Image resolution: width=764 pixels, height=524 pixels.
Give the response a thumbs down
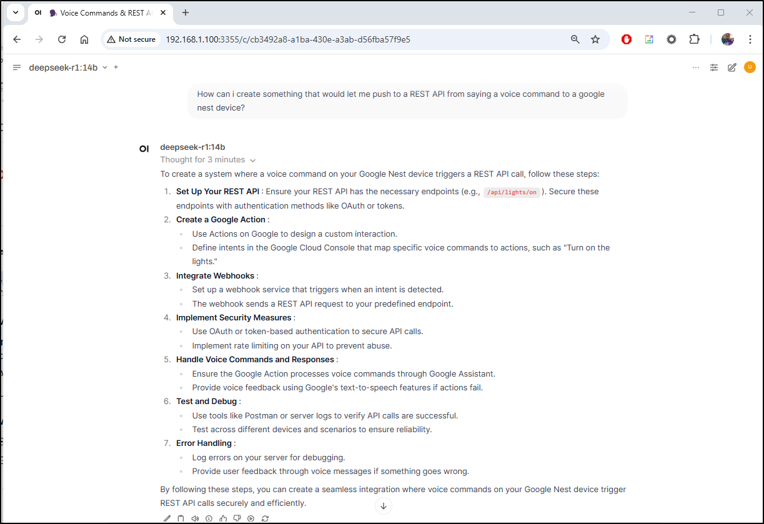[x=237, y=518]
